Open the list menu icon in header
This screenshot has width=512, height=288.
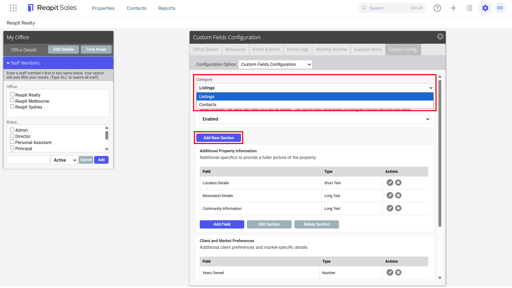click(469, 8)
